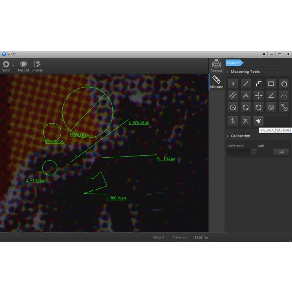Pick the concentric circles tool

coord(271,107)
